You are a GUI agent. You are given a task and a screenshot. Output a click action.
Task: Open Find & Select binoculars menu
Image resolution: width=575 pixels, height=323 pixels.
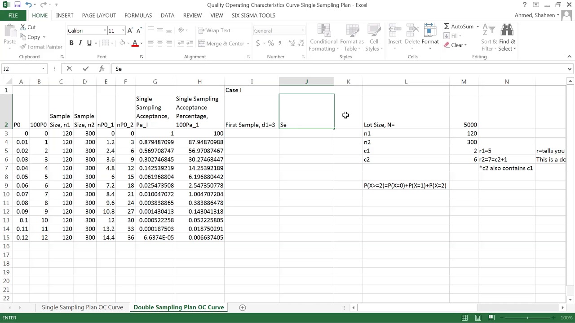click(507, 38)
